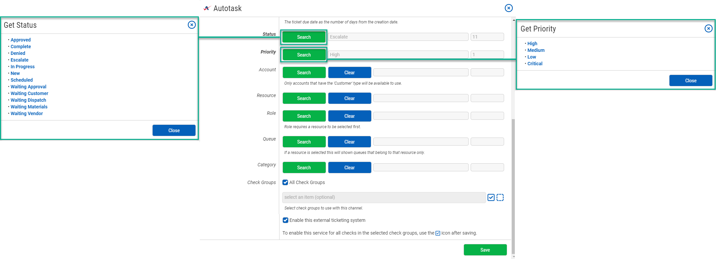
Task: Select In Progress status
Action: tap(22, 67)
